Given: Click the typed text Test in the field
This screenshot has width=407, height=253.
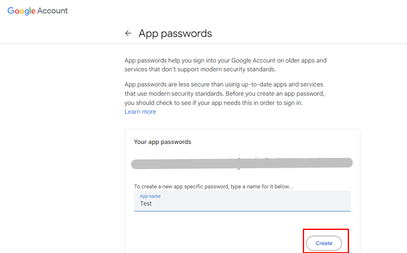Looking at the screenshot, I should [x=146, y=203].
